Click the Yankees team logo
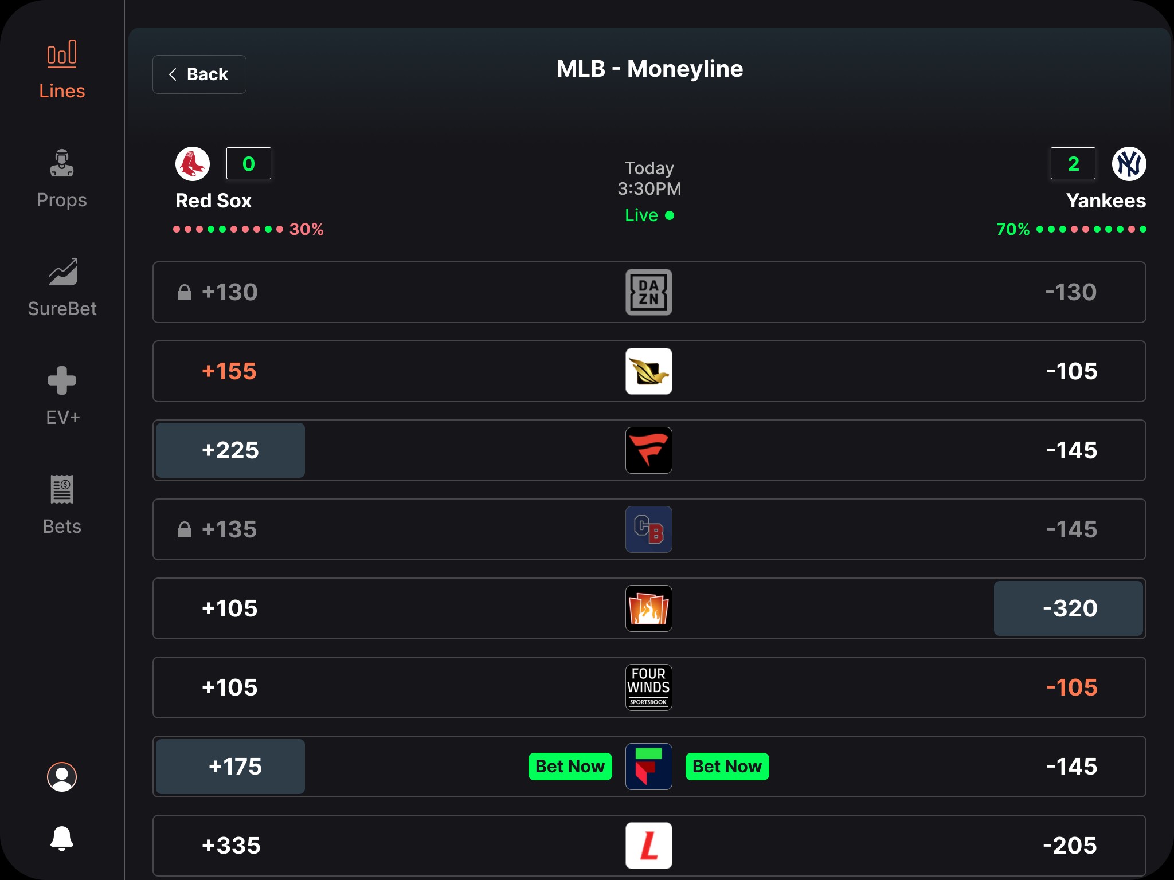 (1129, 164)
